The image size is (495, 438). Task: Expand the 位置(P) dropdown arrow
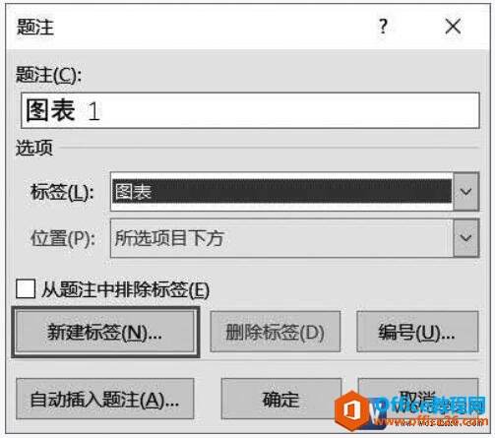465,238
